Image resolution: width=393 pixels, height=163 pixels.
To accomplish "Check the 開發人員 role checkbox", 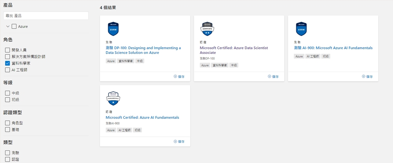I will (7, 50).
